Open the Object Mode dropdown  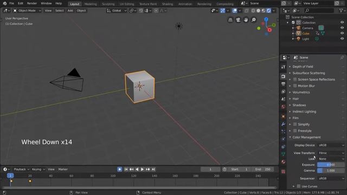pyautogui.click(x=27, y=11)
